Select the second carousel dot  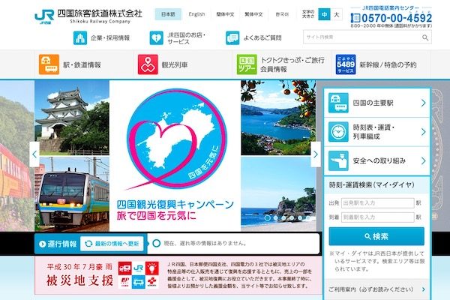[x=275, y=218]
